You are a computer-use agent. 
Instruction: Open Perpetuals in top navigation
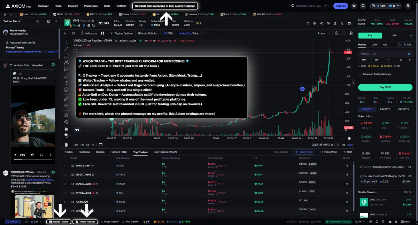point(91,6)
